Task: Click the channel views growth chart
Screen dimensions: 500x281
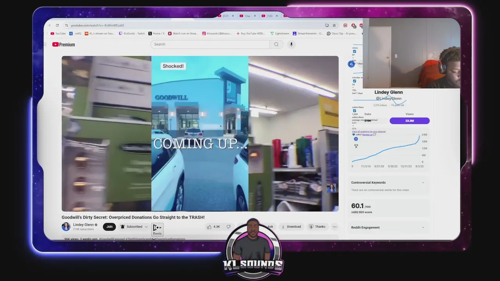Action: [x=387, y=149]
